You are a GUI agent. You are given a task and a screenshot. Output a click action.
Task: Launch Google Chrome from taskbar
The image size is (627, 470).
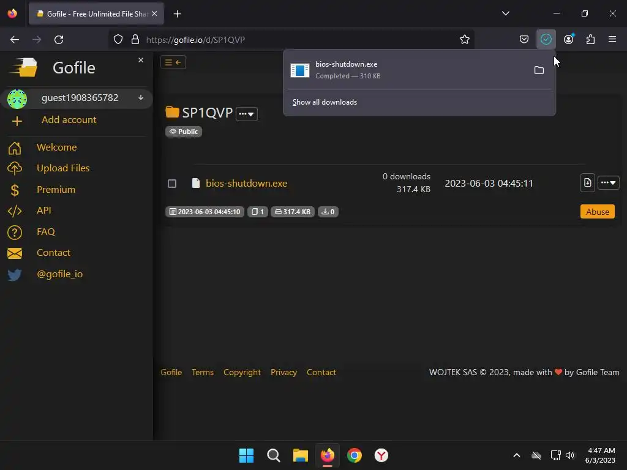pos(355,455)
